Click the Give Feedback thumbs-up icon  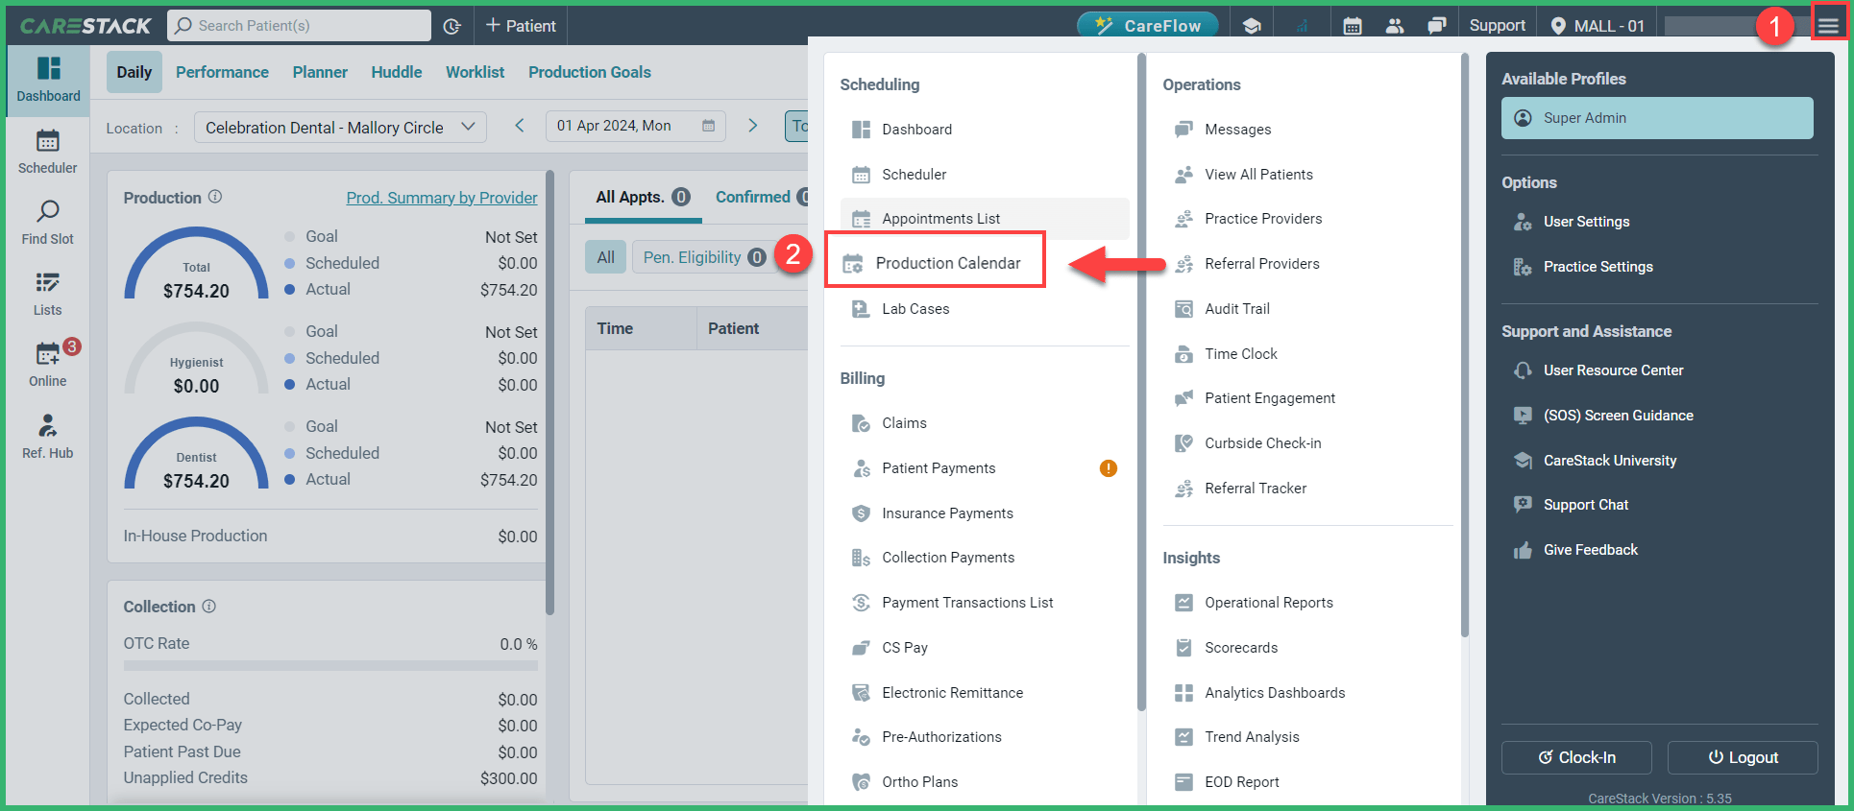point(1523,550)
